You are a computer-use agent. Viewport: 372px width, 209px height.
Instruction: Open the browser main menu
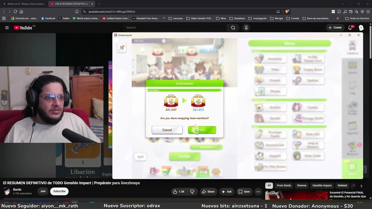pos(368,12)
